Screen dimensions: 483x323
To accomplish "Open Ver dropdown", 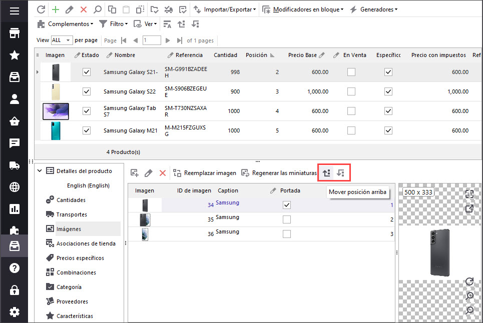I will point(145,24).
